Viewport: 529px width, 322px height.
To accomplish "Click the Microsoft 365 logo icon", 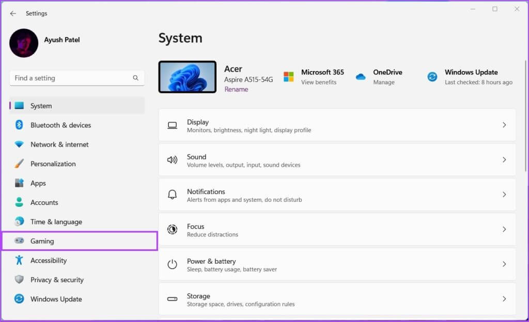I will (x=288, y=77).
